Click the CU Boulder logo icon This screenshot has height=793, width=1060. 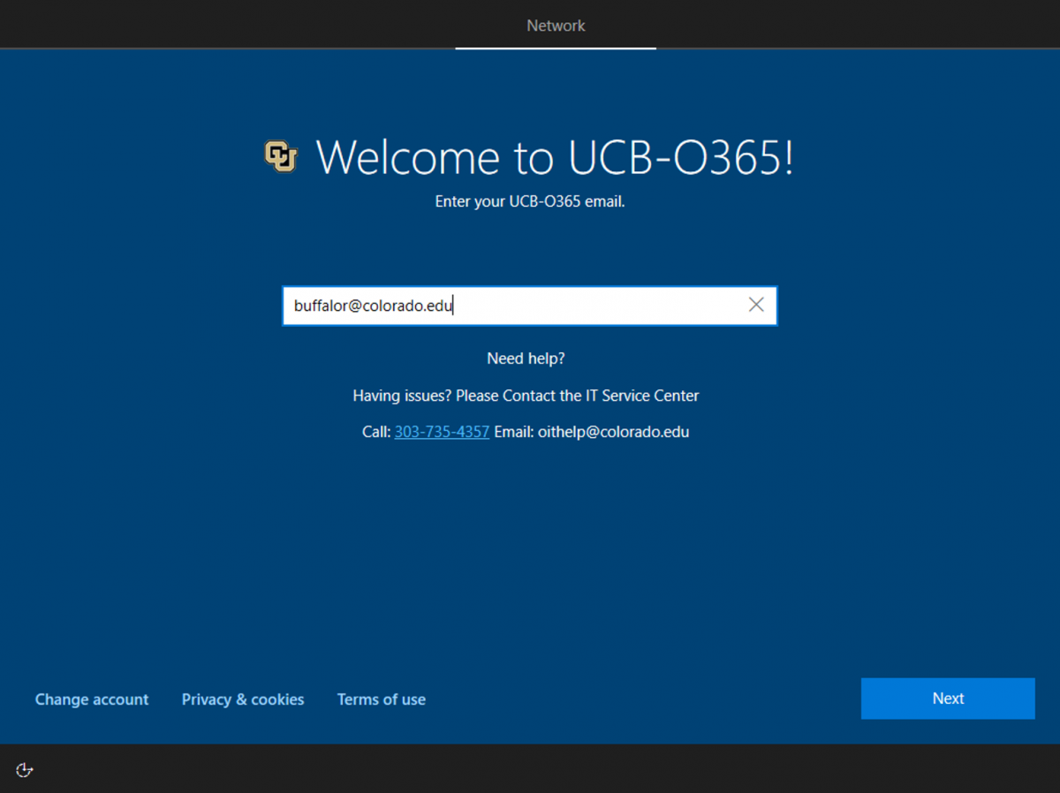tap(281, 156)
